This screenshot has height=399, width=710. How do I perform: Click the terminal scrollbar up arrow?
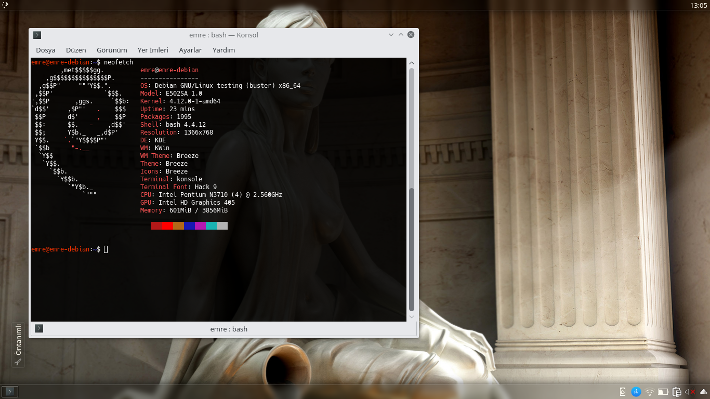pos(412,62)
